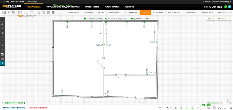The width and height of the screenshot is (233, 110).
Task: Open the Водоснабжение tab
Action: 130,12
